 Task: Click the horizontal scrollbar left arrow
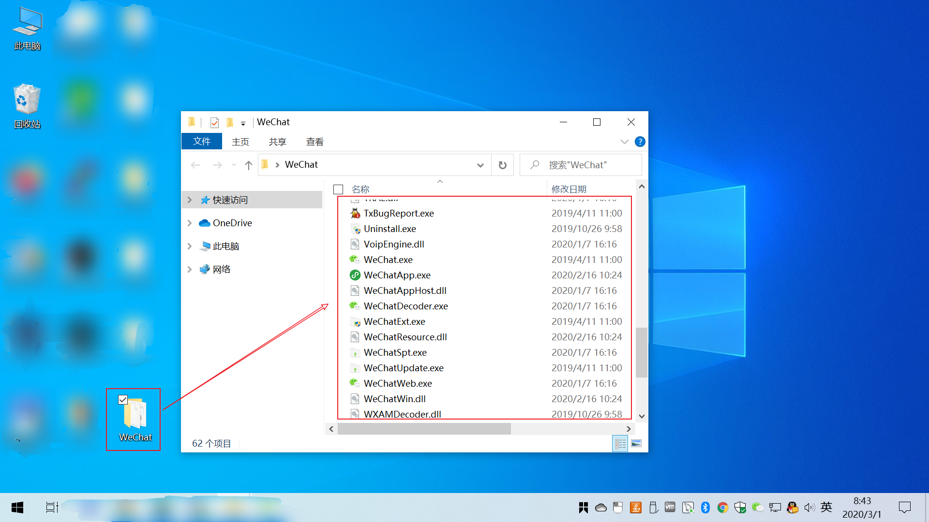point(331,429)
